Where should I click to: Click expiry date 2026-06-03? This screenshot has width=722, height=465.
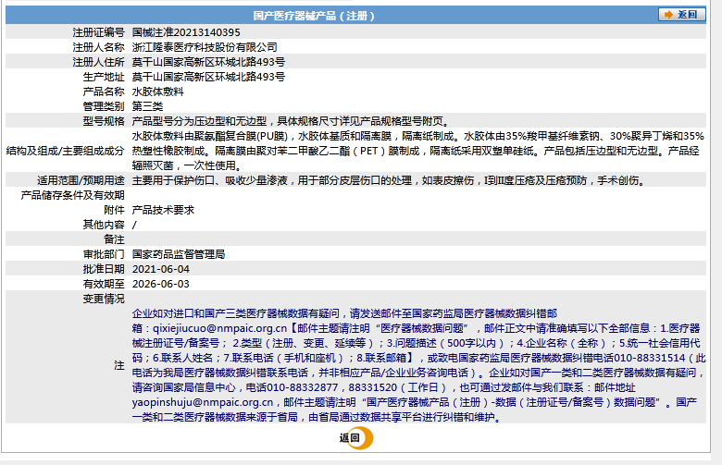pyautogui.click(x=161, y=284)
